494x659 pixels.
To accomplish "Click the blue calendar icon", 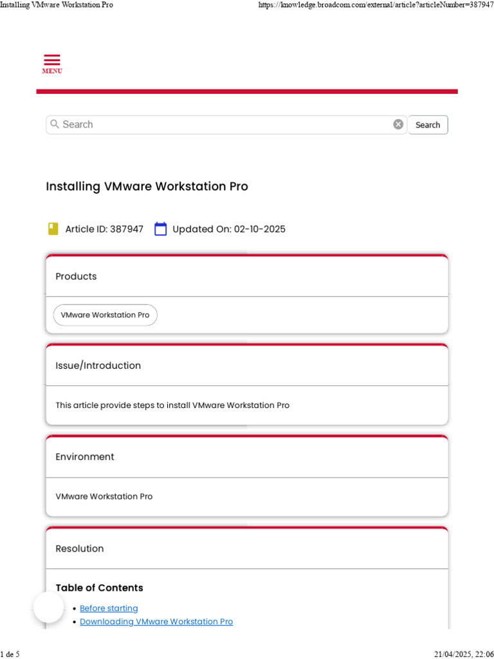I will pos(161,228).
